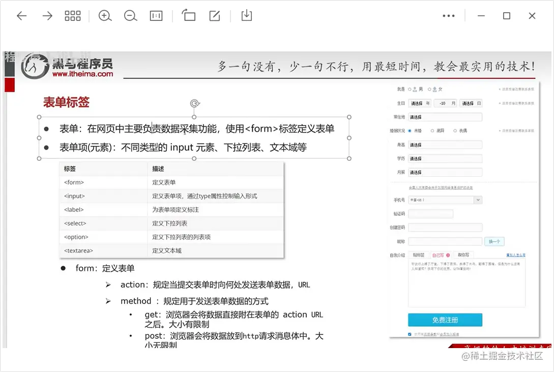554x372 pixels.
Task: Open the 月薪 dropdown
Action: tap(445, 173)
